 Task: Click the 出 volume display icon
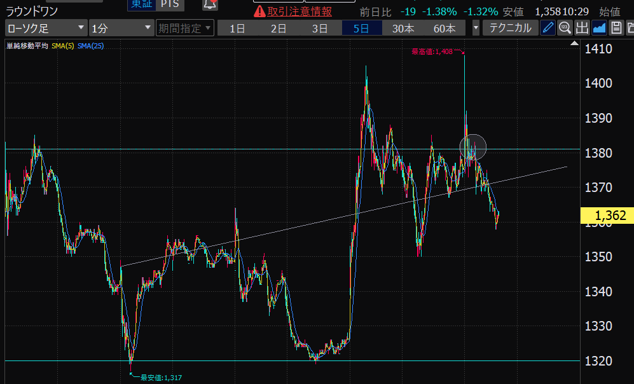point(582,28)
